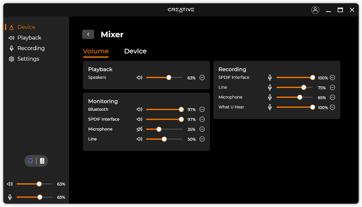The image size is (362, 207).
Task: Select the Volume tab
Action: pyautogui.click(x=96, y=51)
